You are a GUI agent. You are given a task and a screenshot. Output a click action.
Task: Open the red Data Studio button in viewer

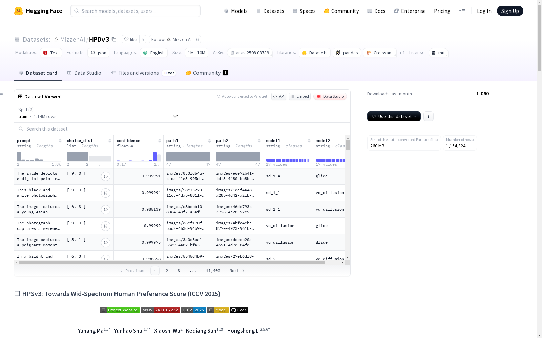(330, 96)
